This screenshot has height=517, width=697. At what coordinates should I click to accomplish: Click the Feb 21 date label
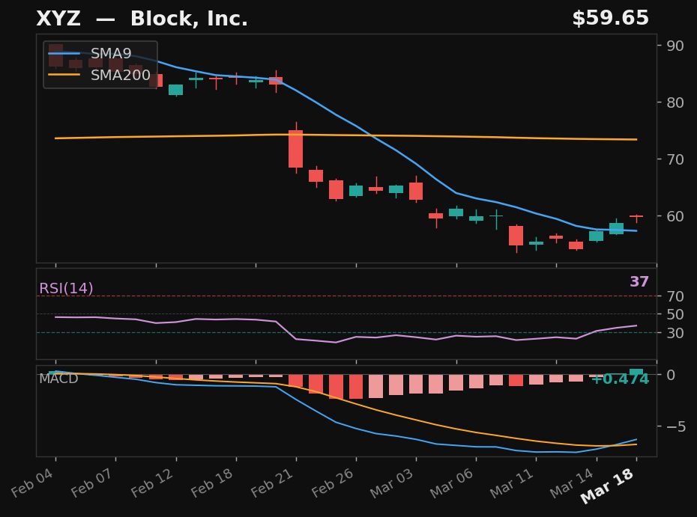click(x=272, y=483)
